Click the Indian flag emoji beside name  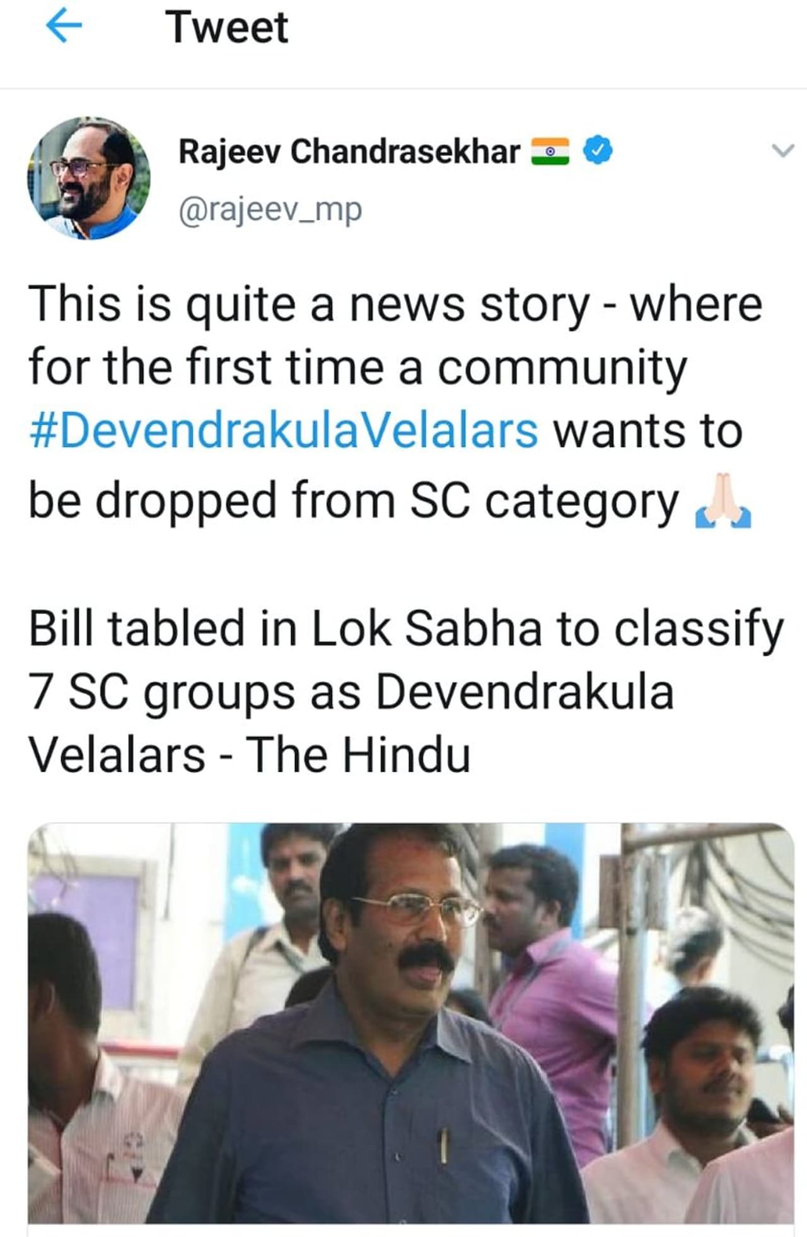(550, 151)
